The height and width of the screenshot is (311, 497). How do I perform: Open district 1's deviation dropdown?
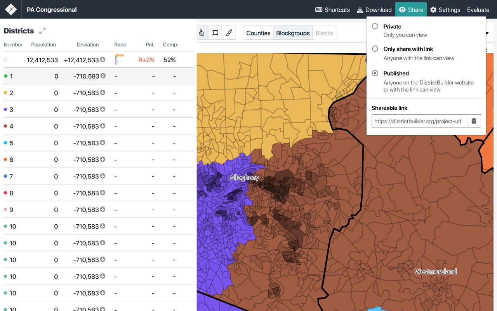click(x=103, y=76)
